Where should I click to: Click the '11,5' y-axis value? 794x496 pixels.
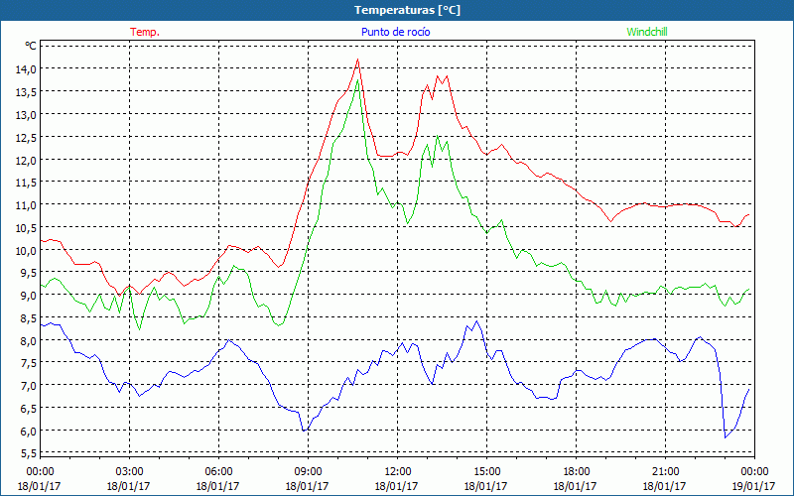pyautogui.click(x=26, y=183)
